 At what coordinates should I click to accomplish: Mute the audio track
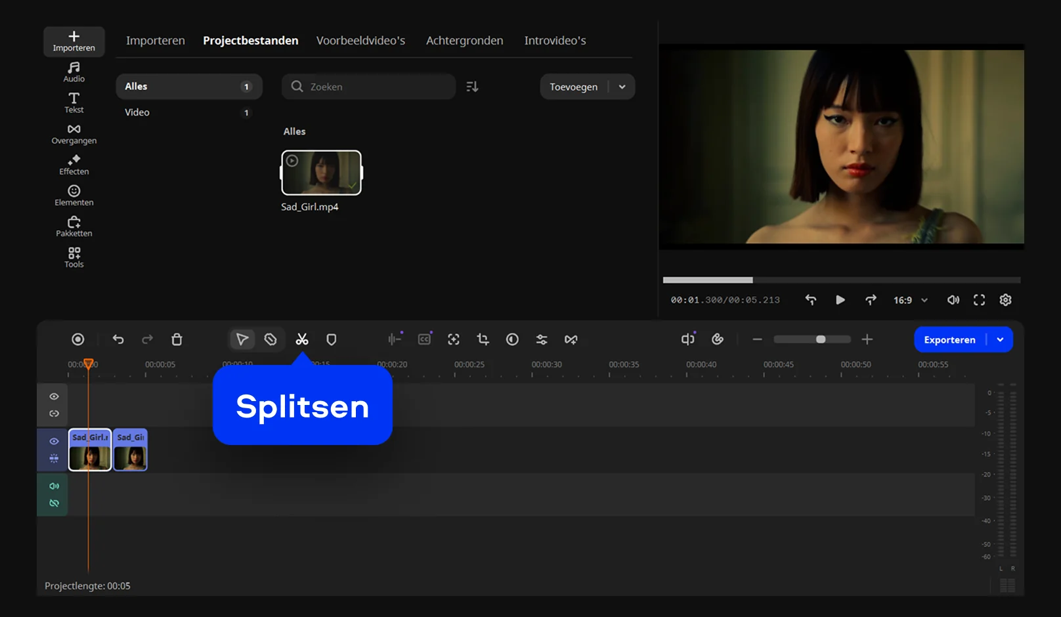point(54,486)
